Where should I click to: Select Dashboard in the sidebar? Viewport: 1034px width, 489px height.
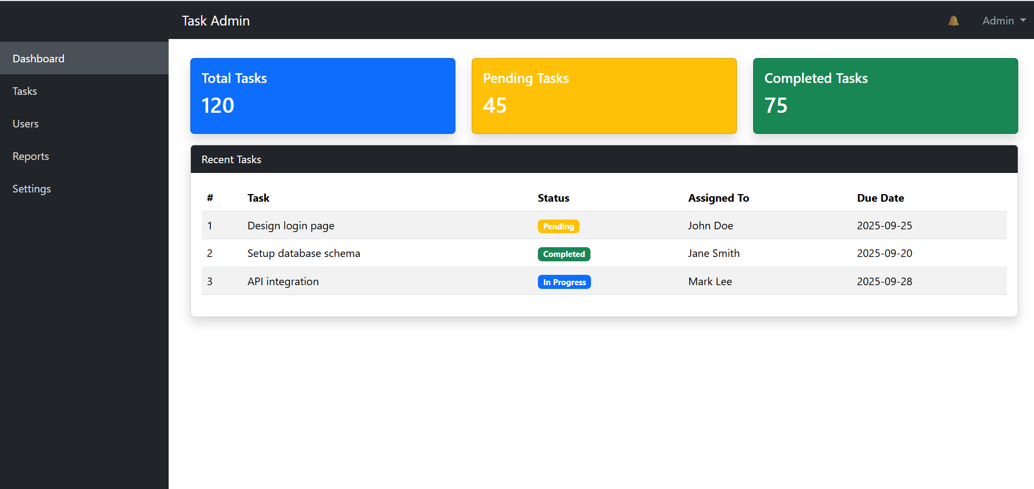point(38,59)
